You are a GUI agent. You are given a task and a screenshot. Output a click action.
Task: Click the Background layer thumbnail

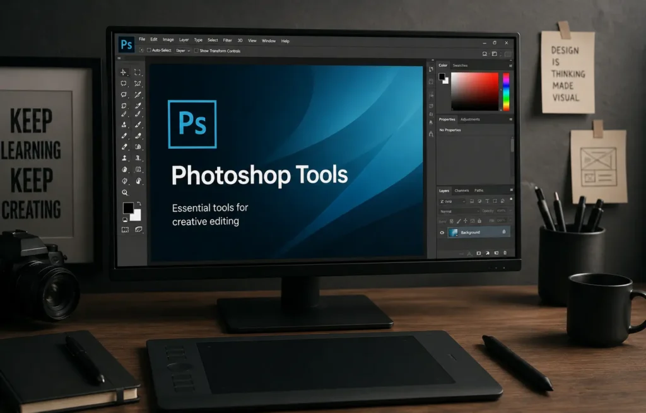pos(453,232)
